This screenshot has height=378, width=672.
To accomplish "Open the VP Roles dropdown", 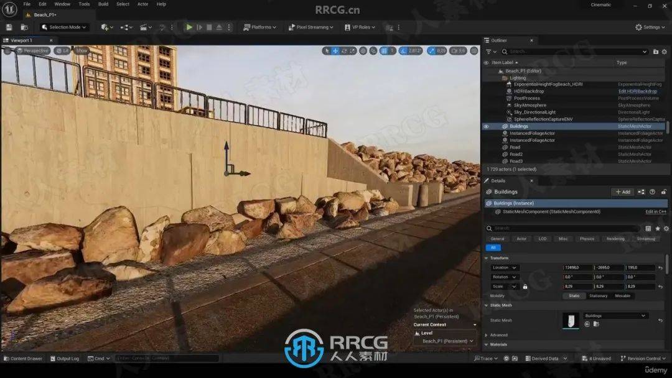I will pos(360,27).
